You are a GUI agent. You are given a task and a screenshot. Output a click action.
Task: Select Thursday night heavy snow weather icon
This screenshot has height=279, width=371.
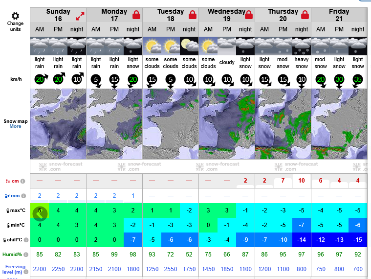pyautogui.click(x=302, y=46)
